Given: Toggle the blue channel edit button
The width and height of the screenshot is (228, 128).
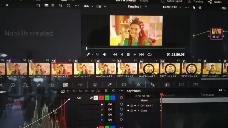Looking at the screenshot, I should tap(113, 98).
